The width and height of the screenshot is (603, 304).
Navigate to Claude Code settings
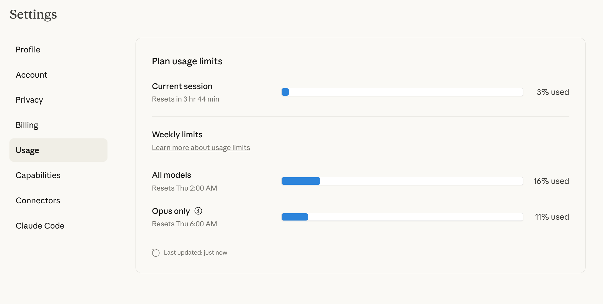[x=40, y=226]
